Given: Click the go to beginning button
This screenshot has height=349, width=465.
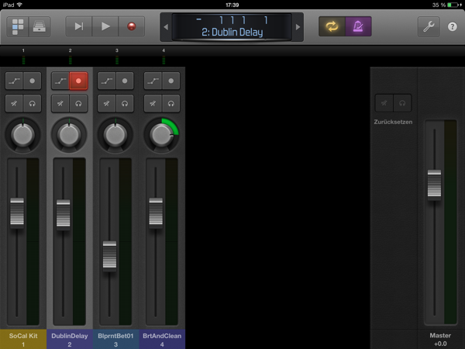Looking at the screenshot, I should click(x=79, y=26).
